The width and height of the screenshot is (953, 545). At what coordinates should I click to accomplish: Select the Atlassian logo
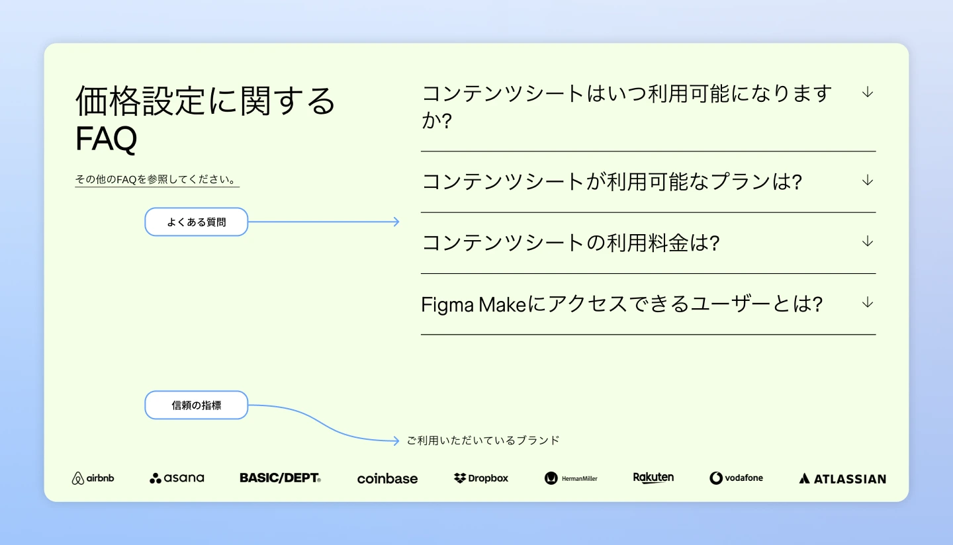[x=841, y=478]
